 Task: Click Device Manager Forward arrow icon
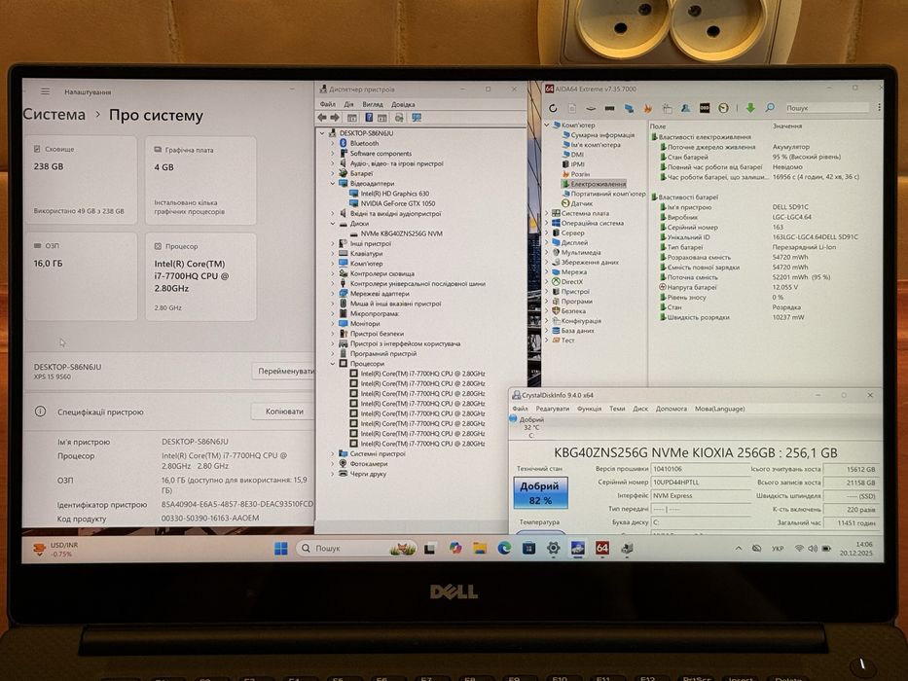[x=335, y=118]
